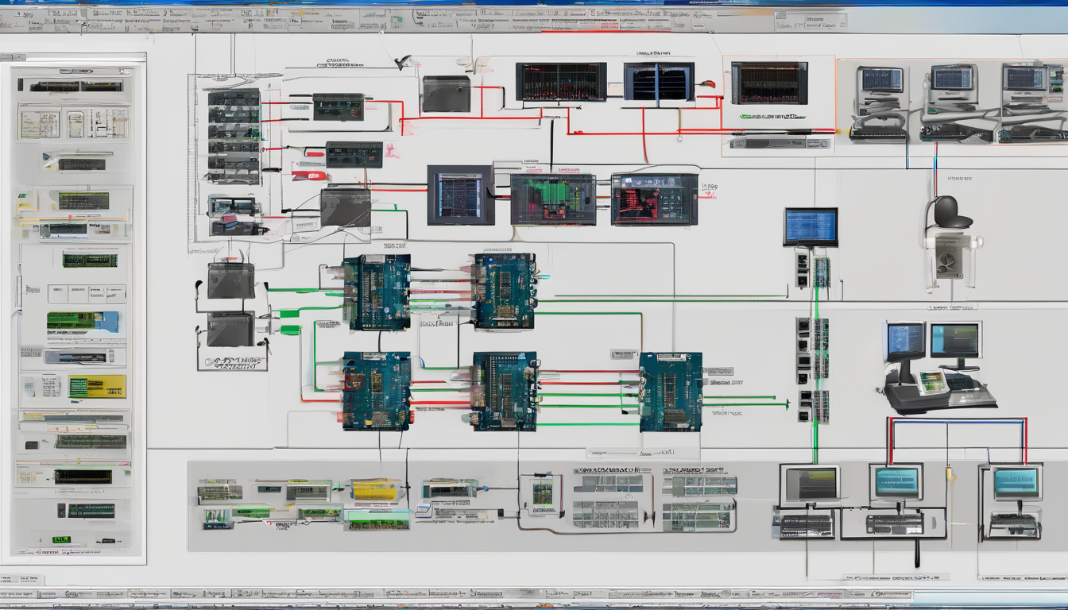Select the blue-paneled monitor beside the waveform display
Image resolution: width=1068 pixels, height=610 pixels.
[659, 82]
